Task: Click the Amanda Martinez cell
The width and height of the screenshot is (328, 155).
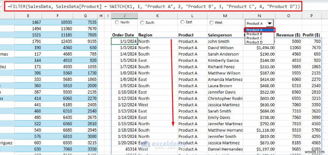Action: coord(225,79)
